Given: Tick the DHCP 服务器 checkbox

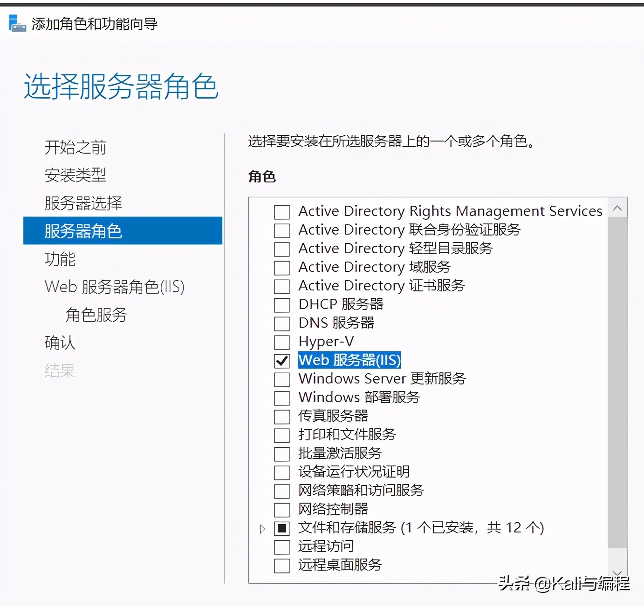Looking at the screenshot, I should (282, 305).
